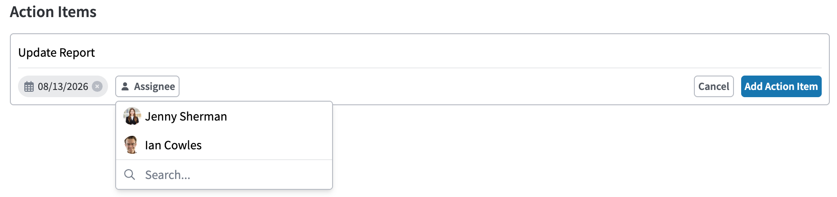Open the Assignee dropdown
The width and height of the screenshot is (837, 197).
point(148,86)
